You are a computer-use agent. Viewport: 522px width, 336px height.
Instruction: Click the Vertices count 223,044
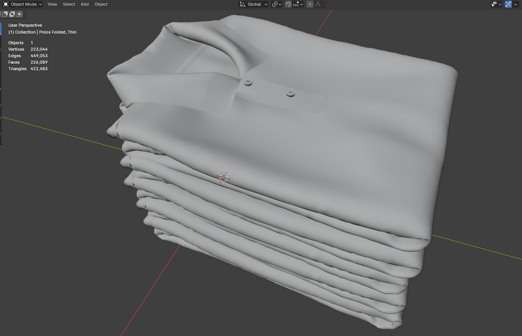coord(39,49)
